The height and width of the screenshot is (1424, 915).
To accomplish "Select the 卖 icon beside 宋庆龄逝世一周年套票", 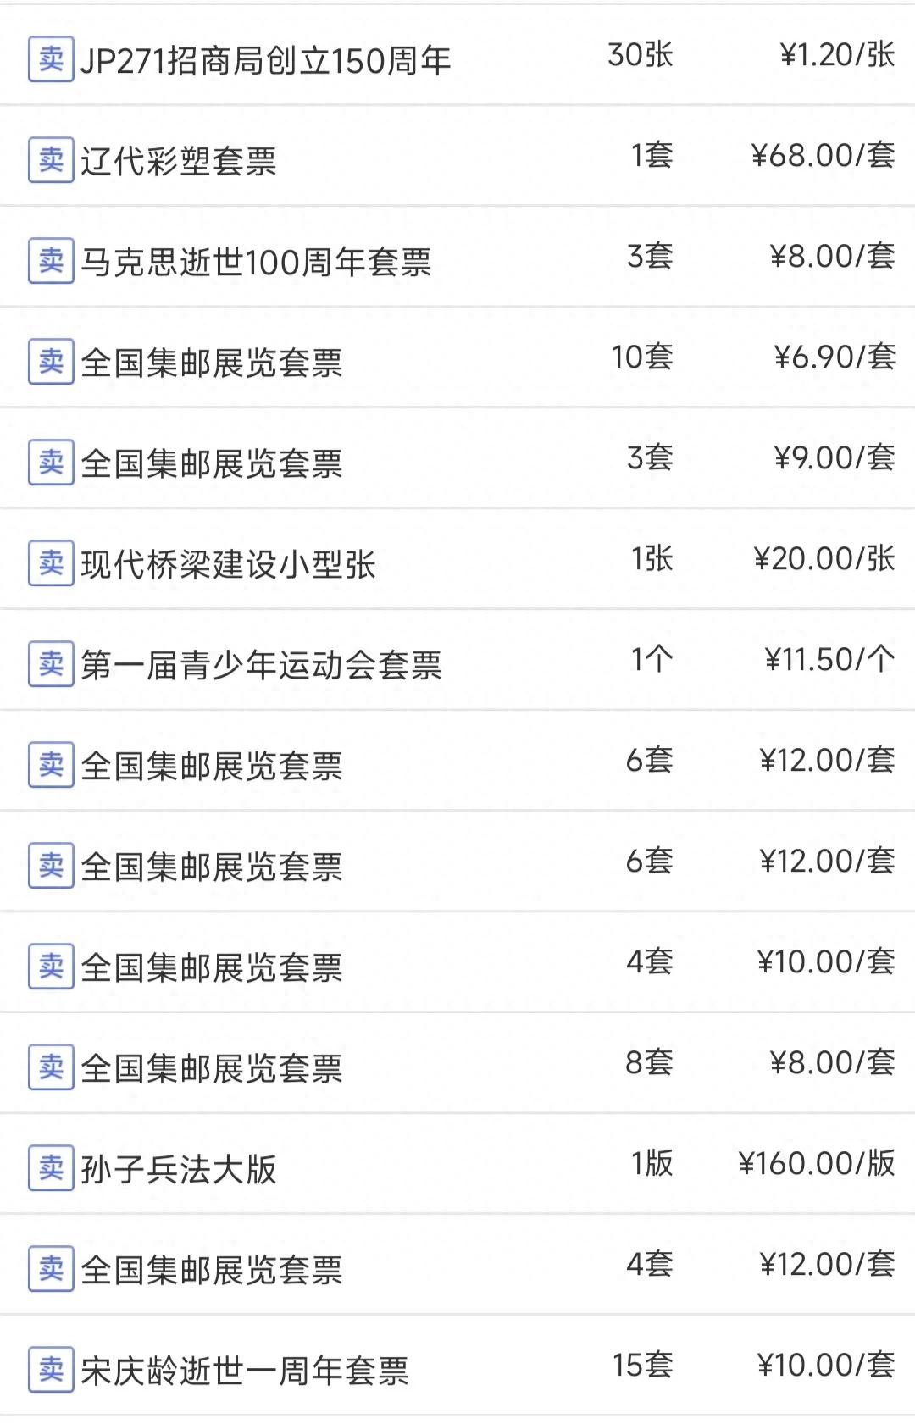I will (x=51, y=1370).
